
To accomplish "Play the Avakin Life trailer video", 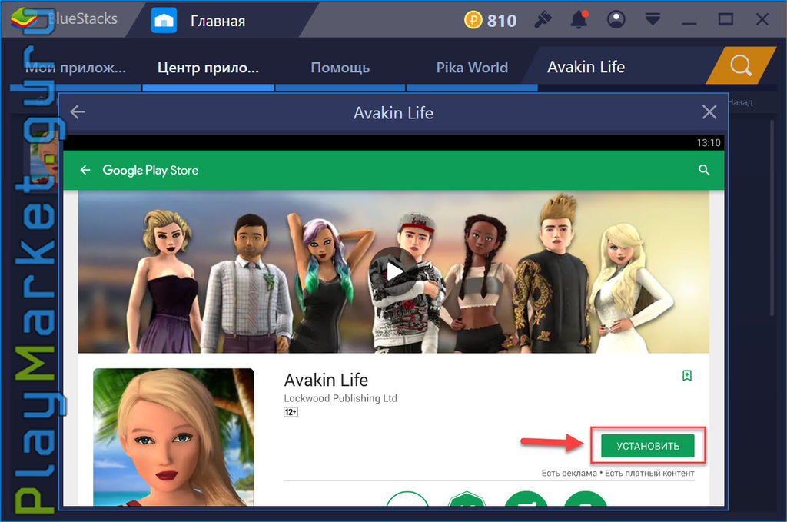I will point(393,272).
